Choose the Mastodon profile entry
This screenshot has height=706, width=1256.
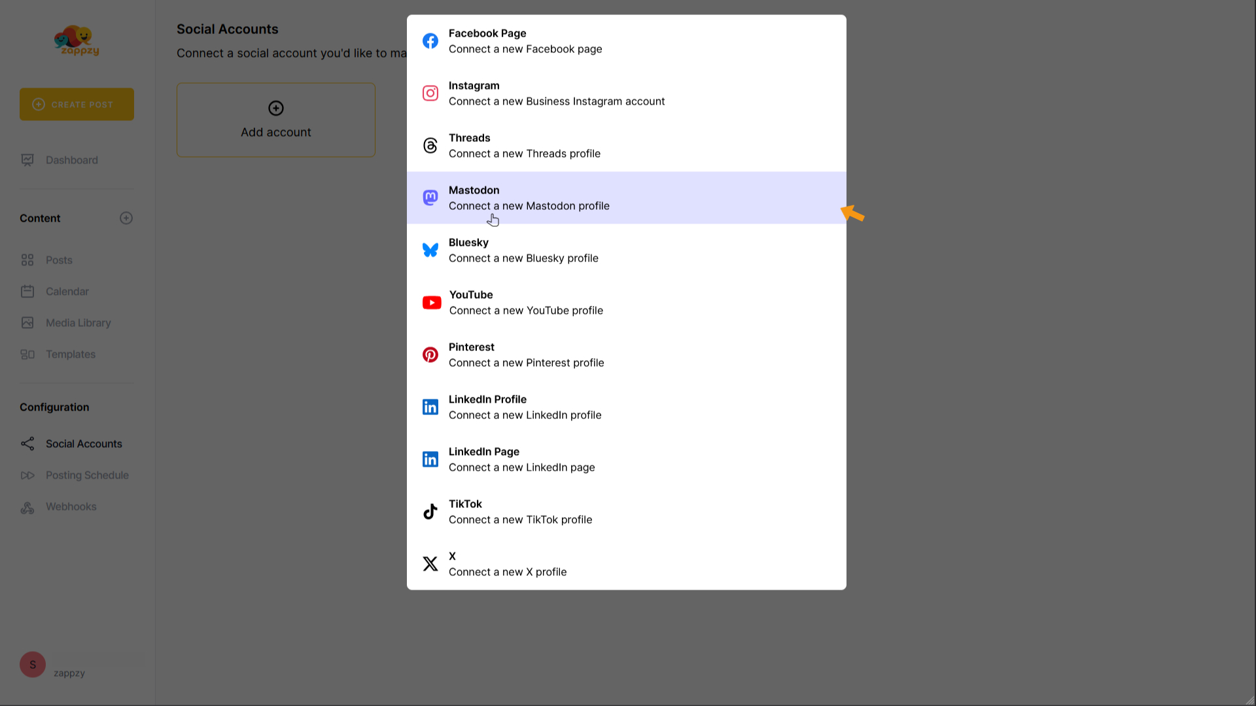tap(627, 198)
